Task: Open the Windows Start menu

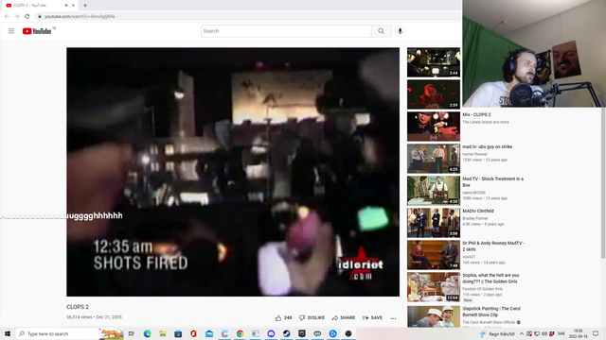Action: coord(8,333)
